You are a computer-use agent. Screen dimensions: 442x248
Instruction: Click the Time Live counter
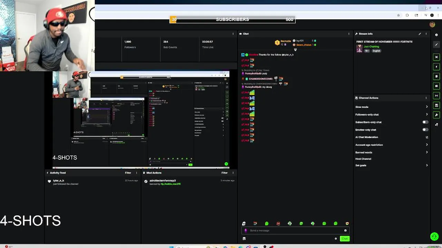208,44
